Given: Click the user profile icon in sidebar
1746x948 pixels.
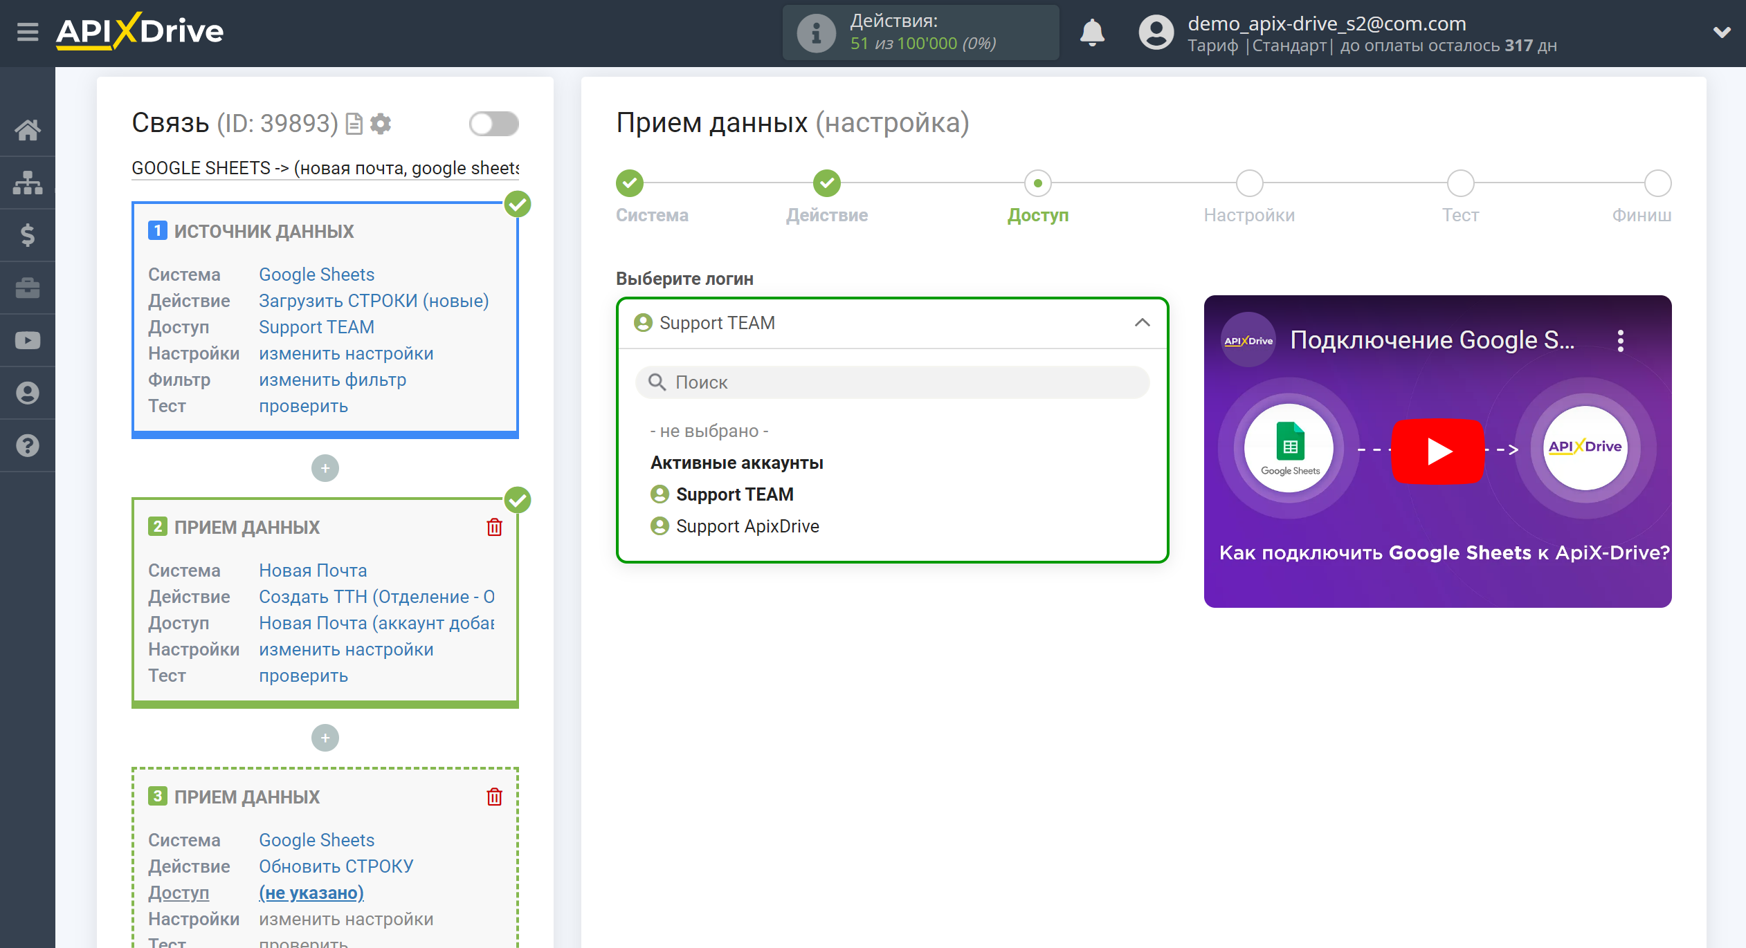Looking at the screenshot, I should coord(28,392).
